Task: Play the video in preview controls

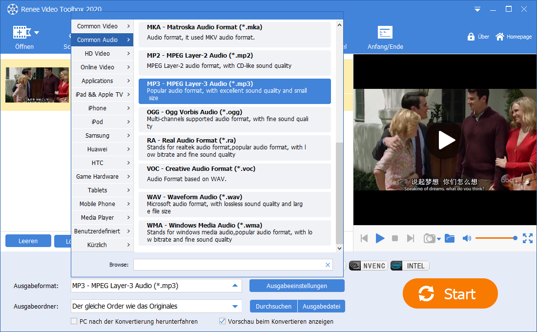Action: (380, 238)
